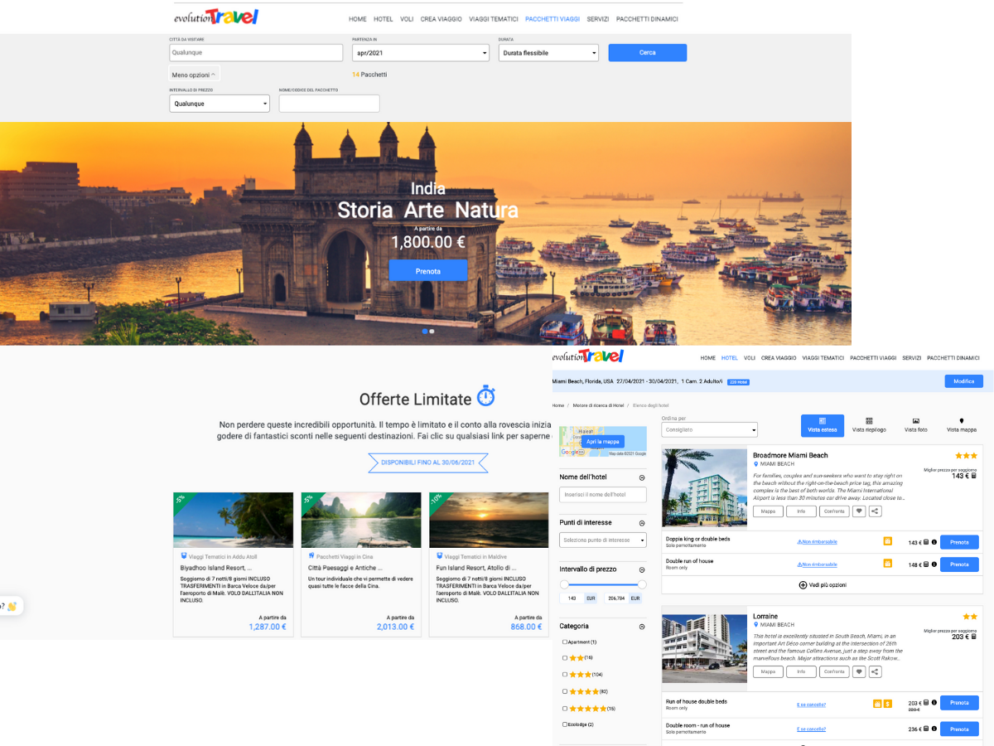Click the share icon for Lorraine hotel

(875, 672)
